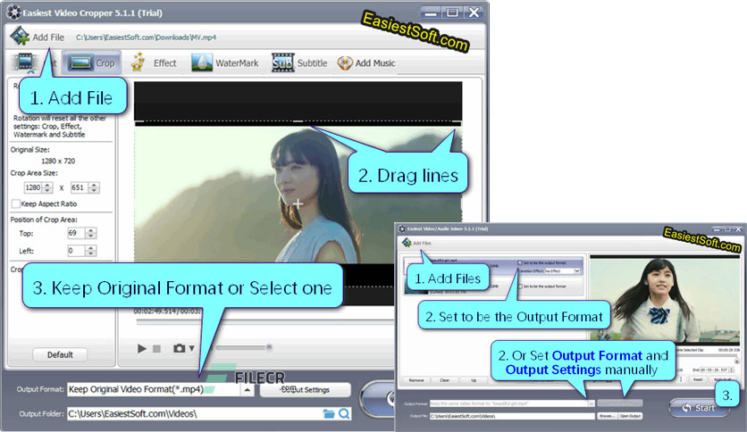Click the Browse button in Joiner
Image resolution: width=747 pixels, height=432 pixels.
(607, 416)
